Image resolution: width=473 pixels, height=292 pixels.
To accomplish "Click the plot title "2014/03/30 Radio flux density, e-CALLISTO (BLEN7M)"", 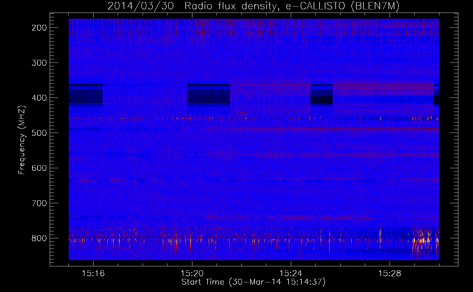I will coord(253,6).
